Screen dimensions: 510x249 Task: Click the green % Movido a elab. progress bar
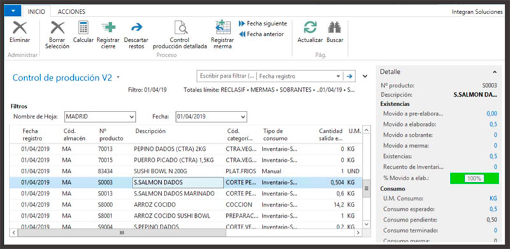coord(474,178)
